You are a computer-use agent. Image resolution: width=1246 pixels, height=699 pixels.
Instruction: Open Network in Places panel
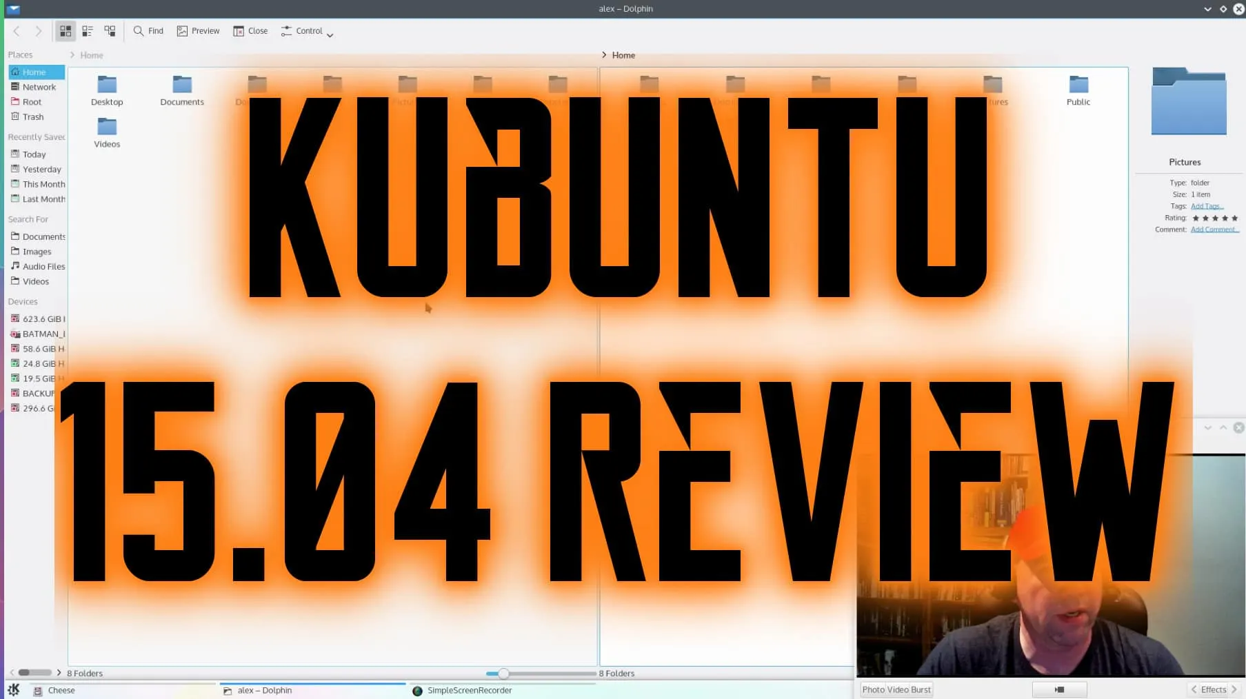(x=37, y=87)
